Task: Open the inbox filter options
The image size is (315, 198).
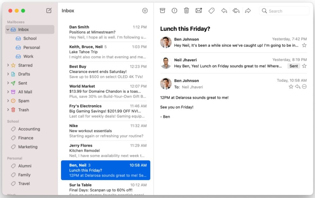Action: pos(145,11)
